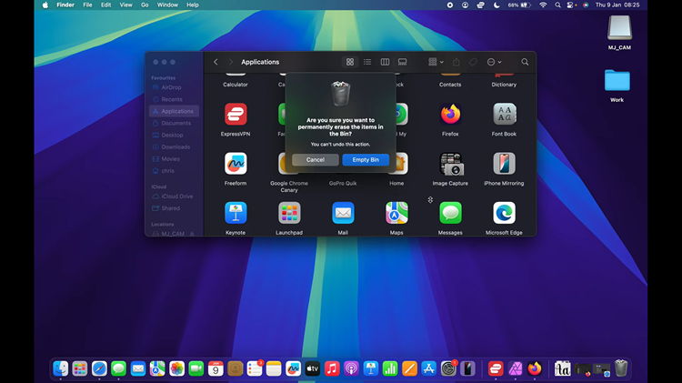Image resolution: width=682 pixels, height=383 pixels.
Task: Click the Keynote app icon
Action: pos(236,213)
